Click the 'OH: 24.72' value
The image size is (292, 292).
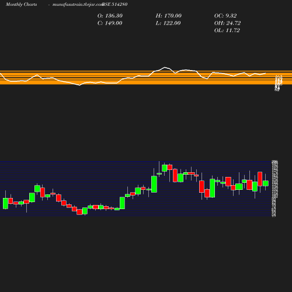[x=227, y=23]
